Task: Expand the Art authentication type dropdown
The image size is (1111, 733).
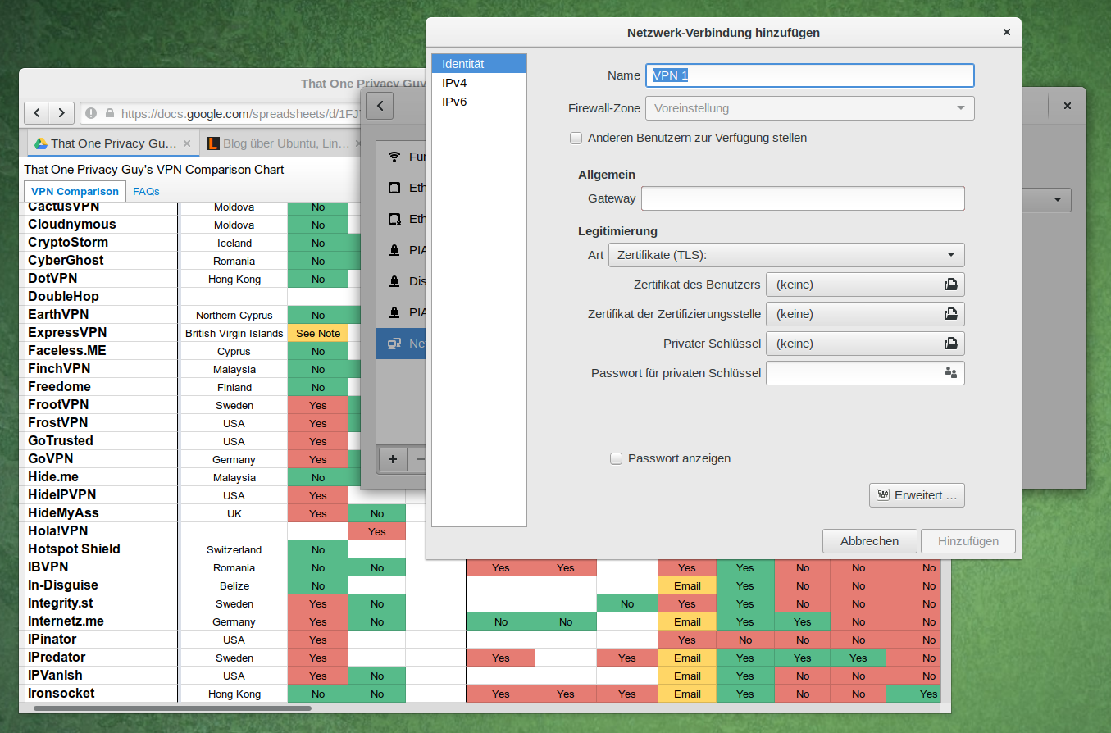Action: click(786, 255)
